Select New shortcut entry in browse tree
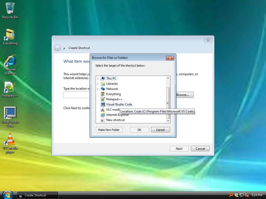Screen dimensions: 266x199 (x=116, y=120)
